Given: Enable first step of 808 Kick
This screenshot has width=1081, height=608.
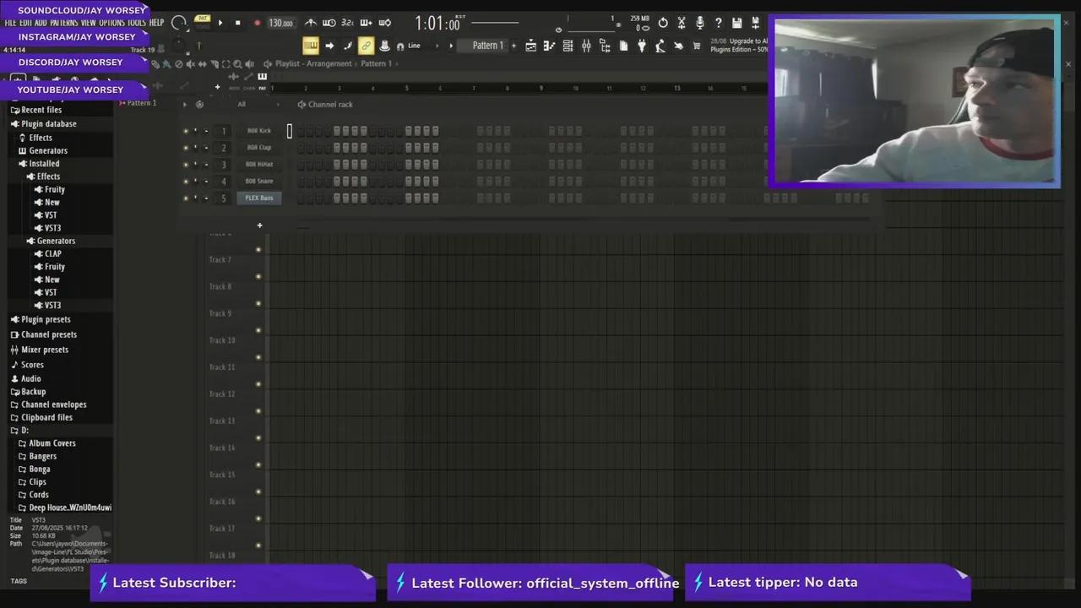Looking at the screenshot, I should click(300, 131).
